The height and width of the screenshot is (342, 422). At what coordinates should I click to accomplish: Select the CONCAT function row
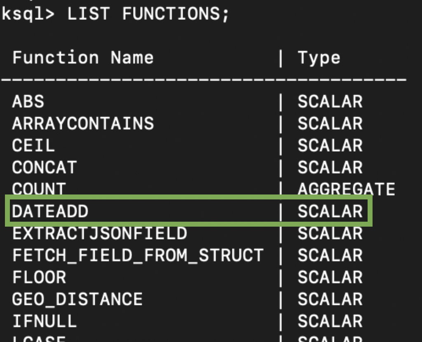click(44, 167)
